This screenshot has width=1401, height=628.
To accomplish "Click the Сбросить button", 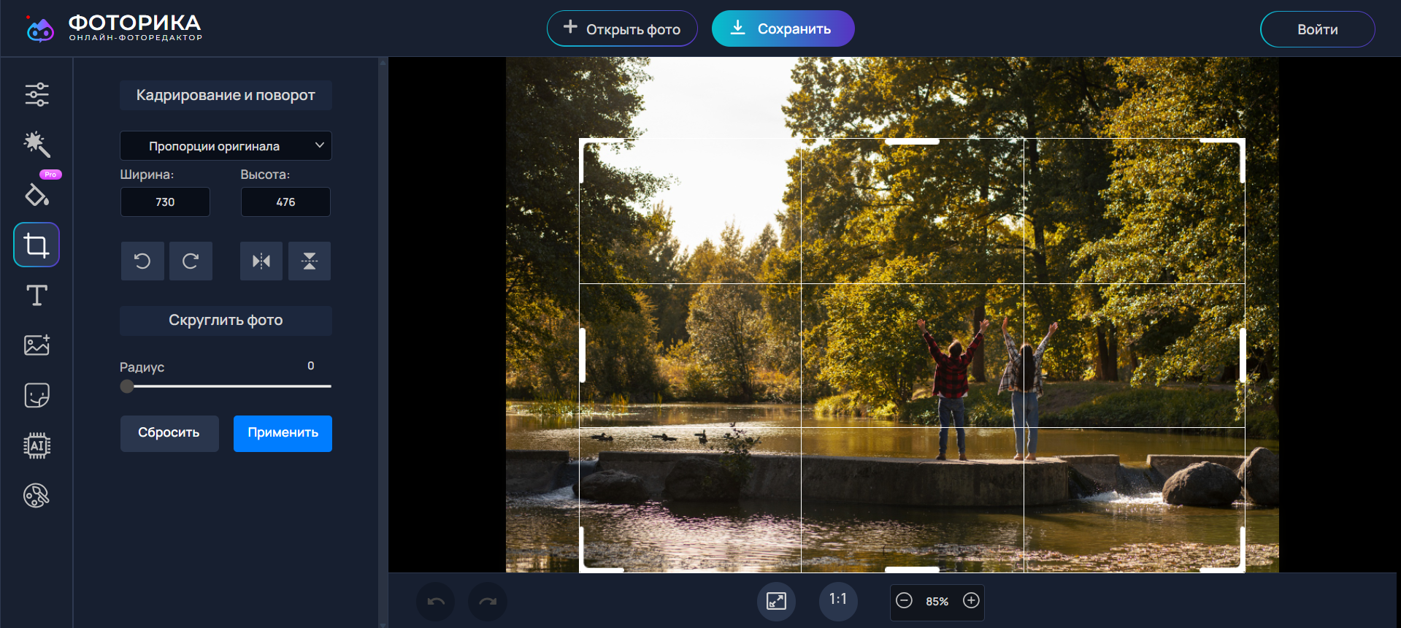I will click(169, 433).
